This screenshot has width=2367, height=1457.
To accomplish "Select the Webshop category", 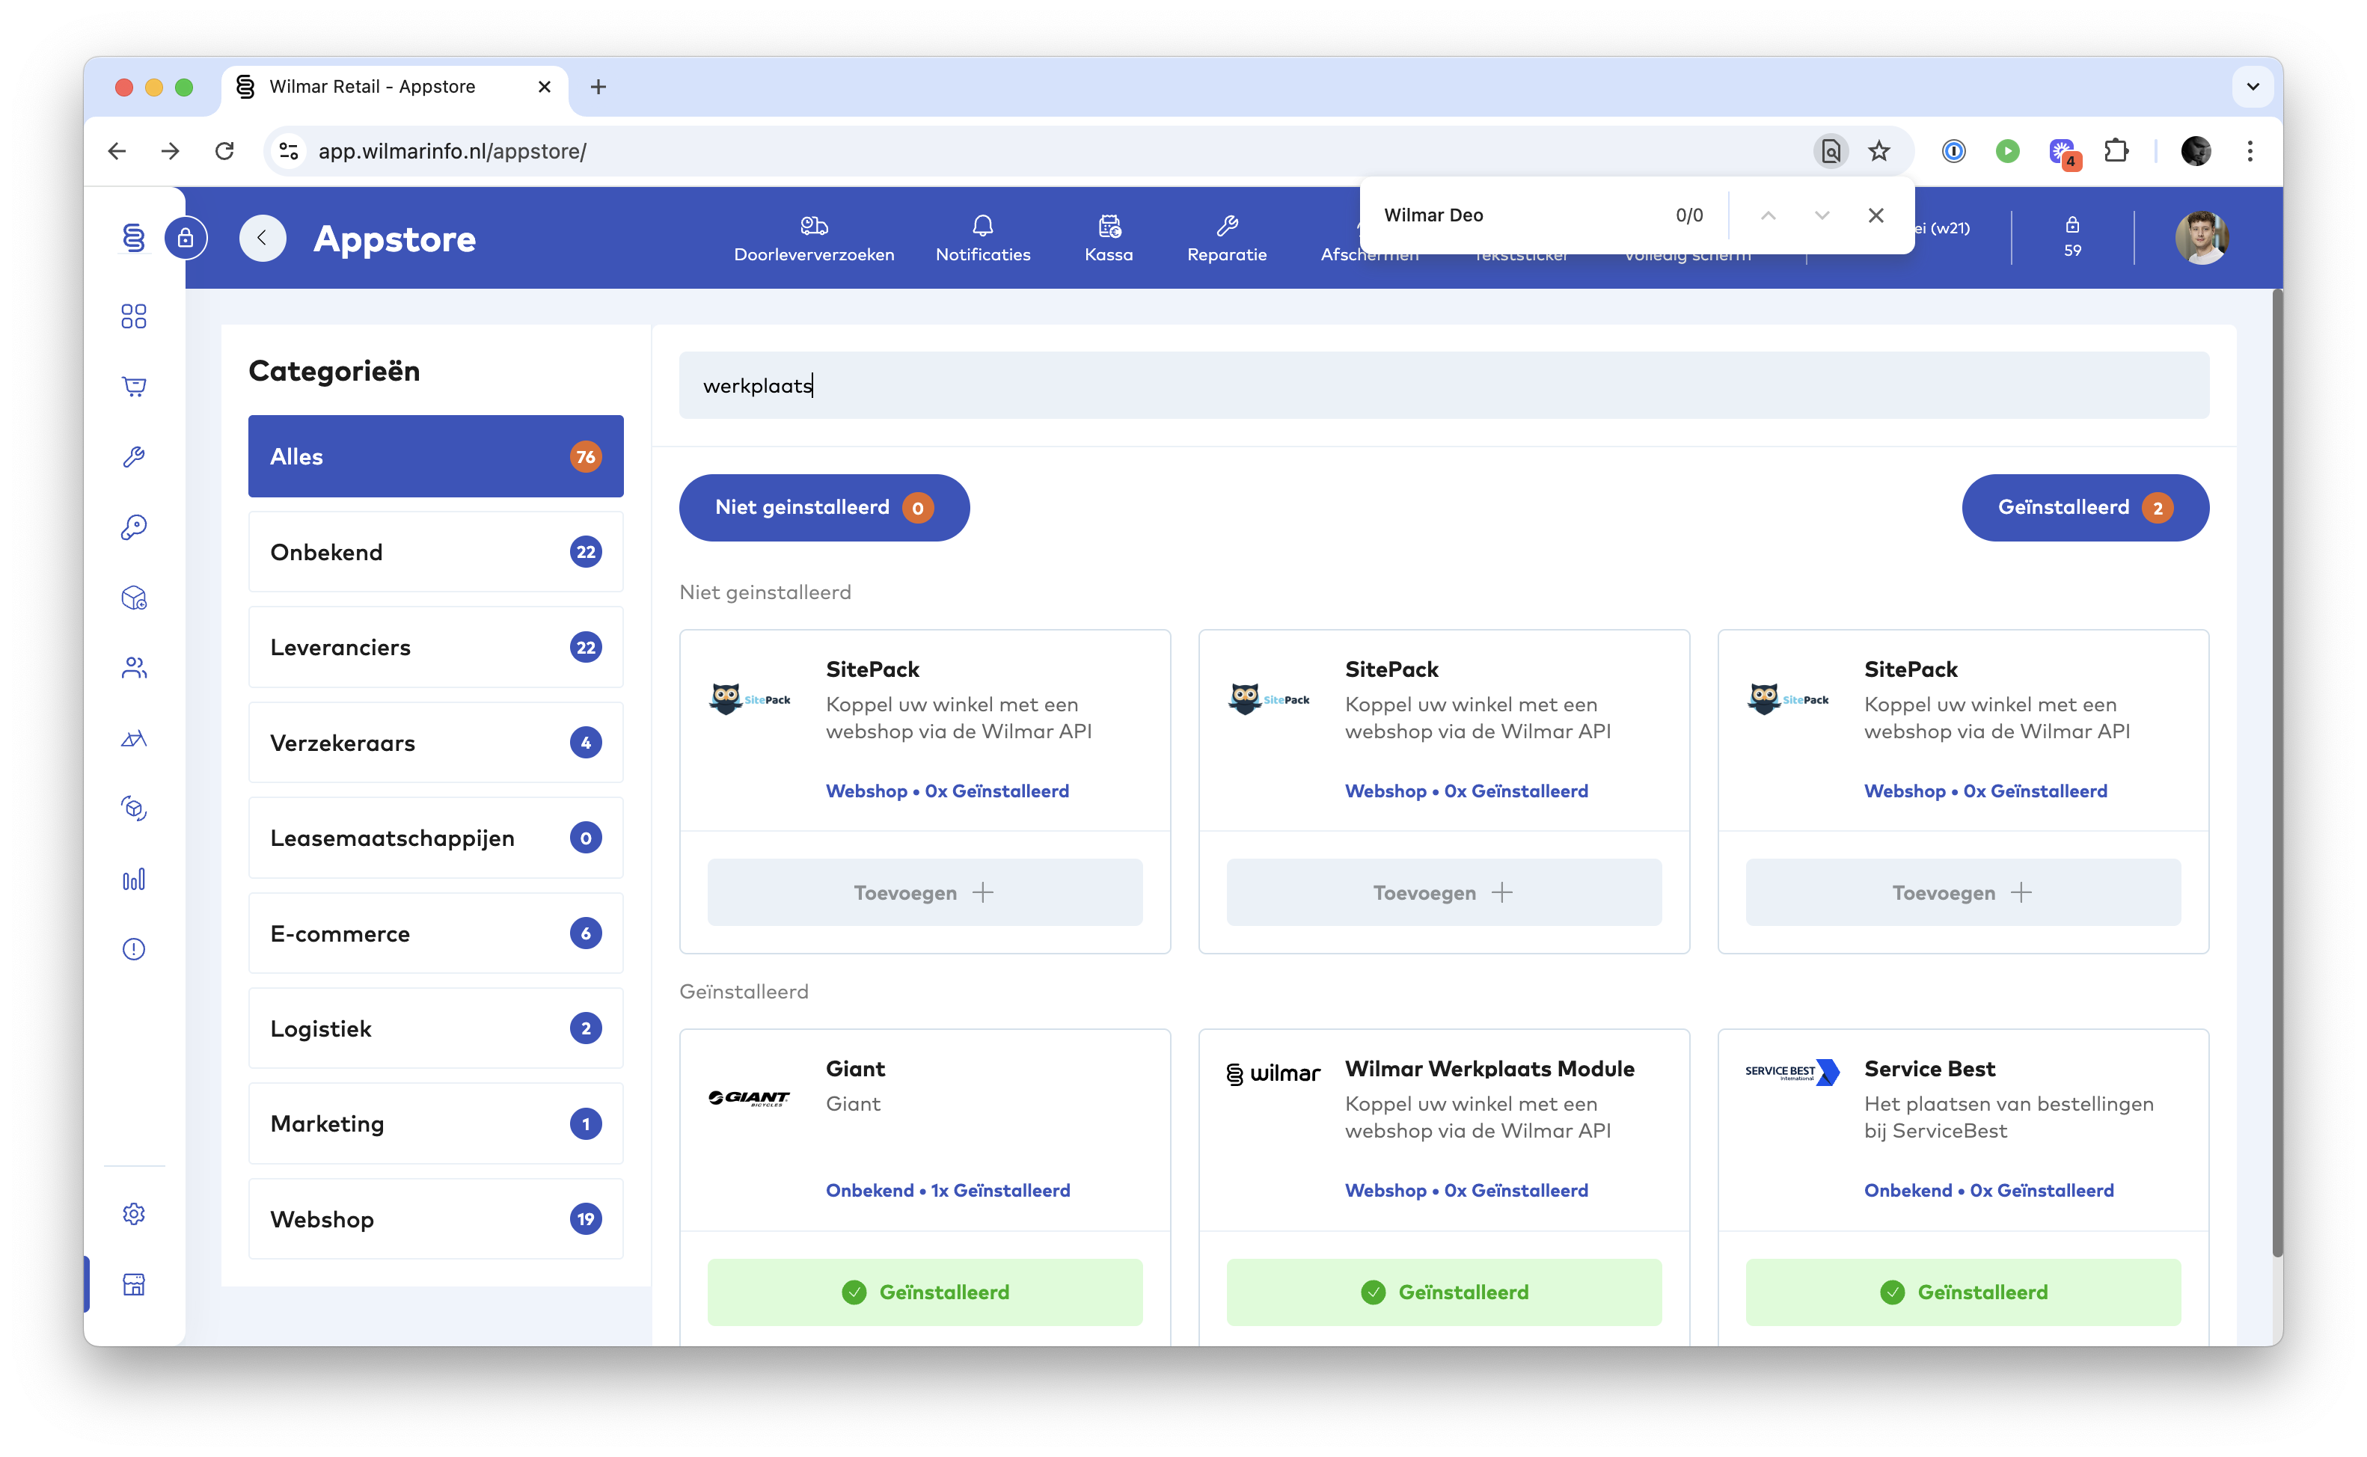I will (x=435, y=1219).
